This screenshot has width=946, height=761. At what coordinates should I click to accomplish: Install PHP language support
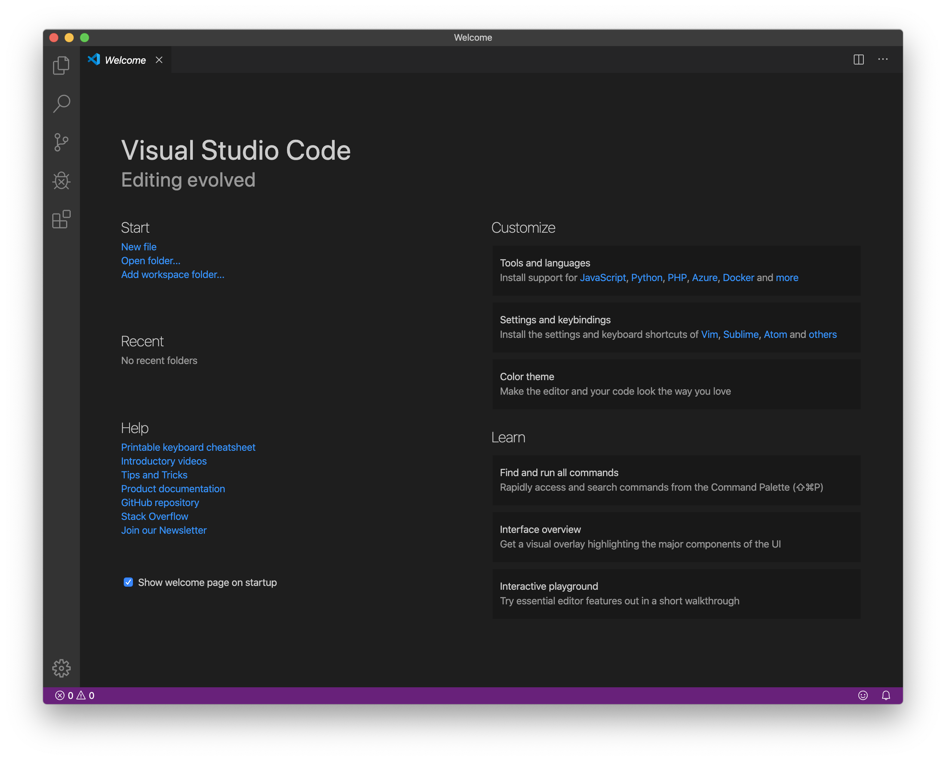tap(677, 278)
